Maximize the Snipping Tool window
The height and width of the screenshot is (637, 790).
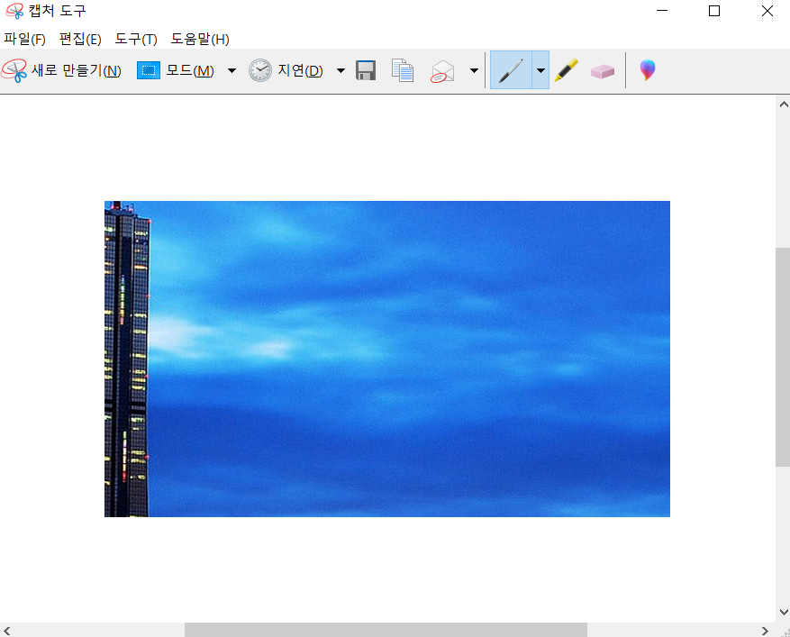[714, 11]
